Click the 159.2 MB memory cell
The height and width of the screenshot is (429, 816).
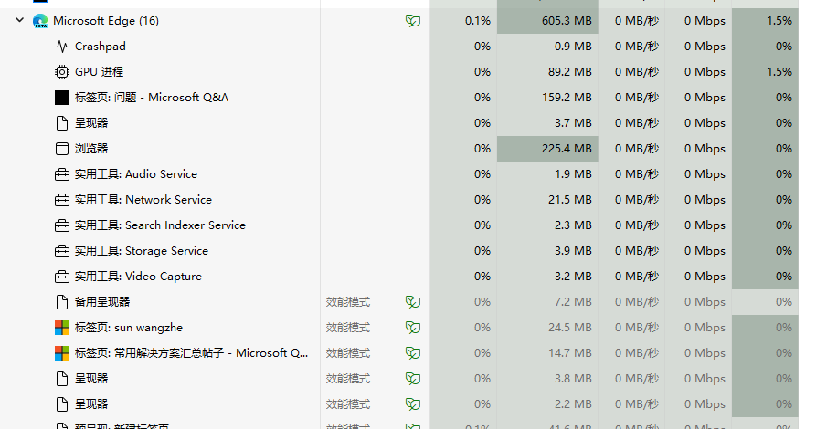547,98
